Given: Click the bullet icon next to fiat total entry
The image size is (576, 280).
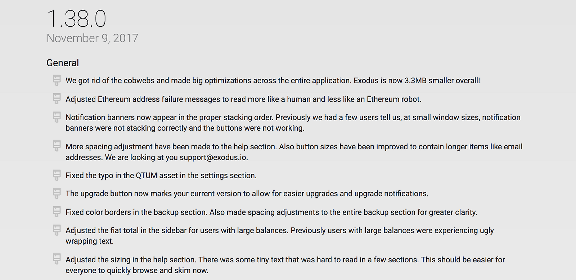Looking at the screenshot, I should (57, 230).
